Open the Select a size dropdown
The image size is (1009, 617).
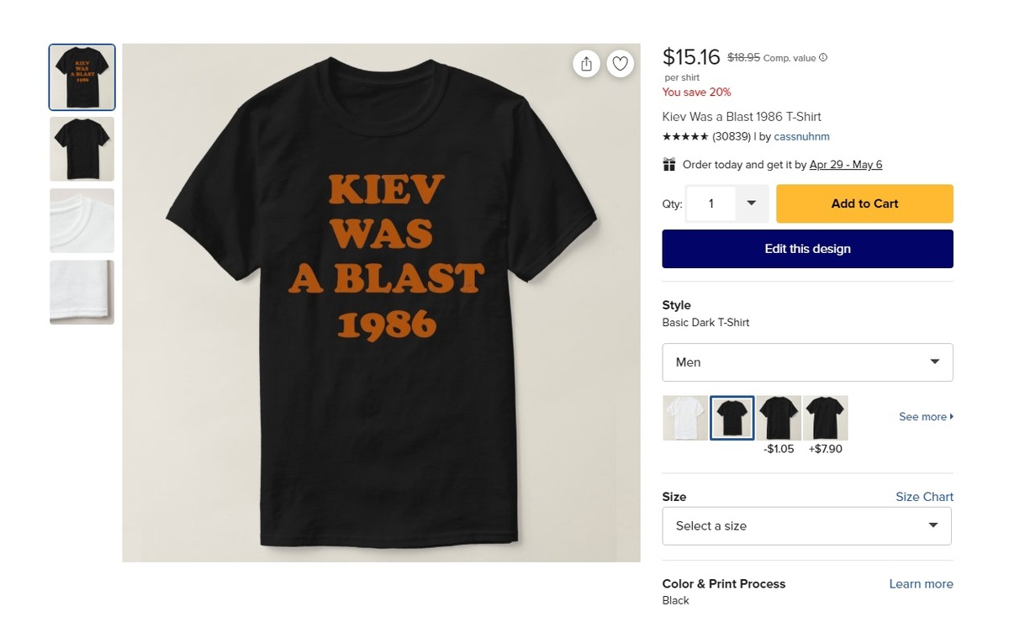(807, 526)
